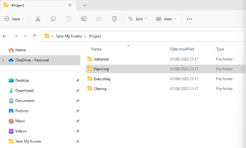Click the Cut scissors icon

coord(38,19)
